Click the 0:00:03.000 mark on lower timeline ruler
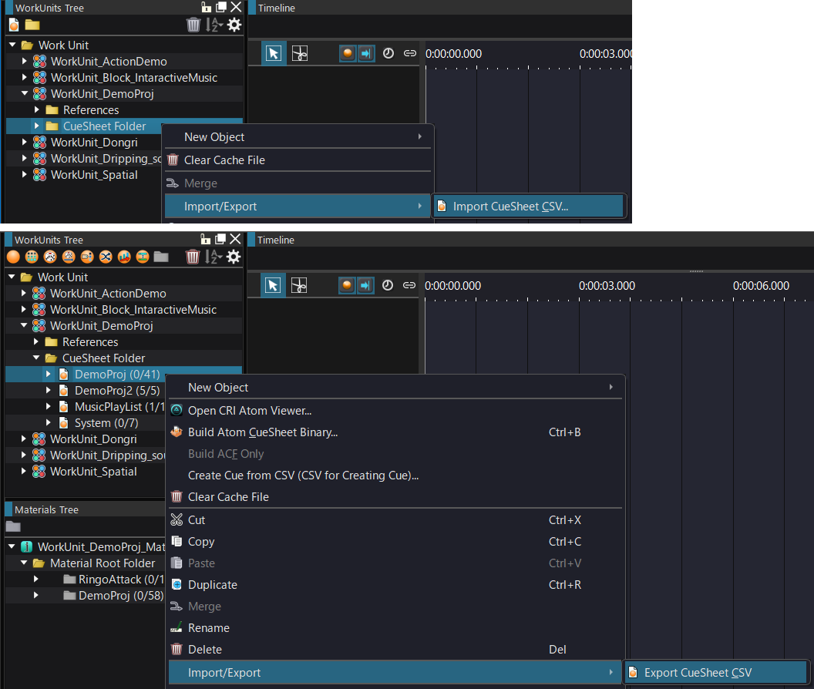 (607, 286)
